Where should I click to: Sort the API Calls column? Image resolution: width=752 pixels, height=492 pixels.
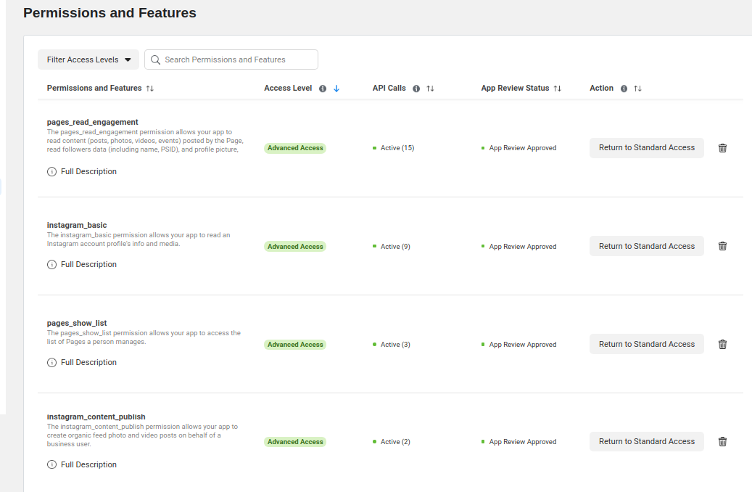click(x=430, y=89)
